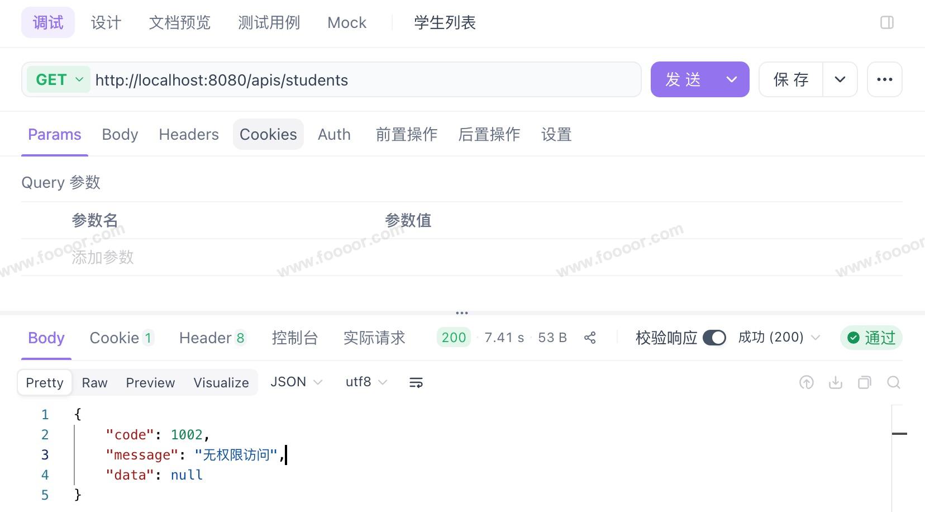
Task: Open the JSON format dropdown
Action: [x=296, y=382]
